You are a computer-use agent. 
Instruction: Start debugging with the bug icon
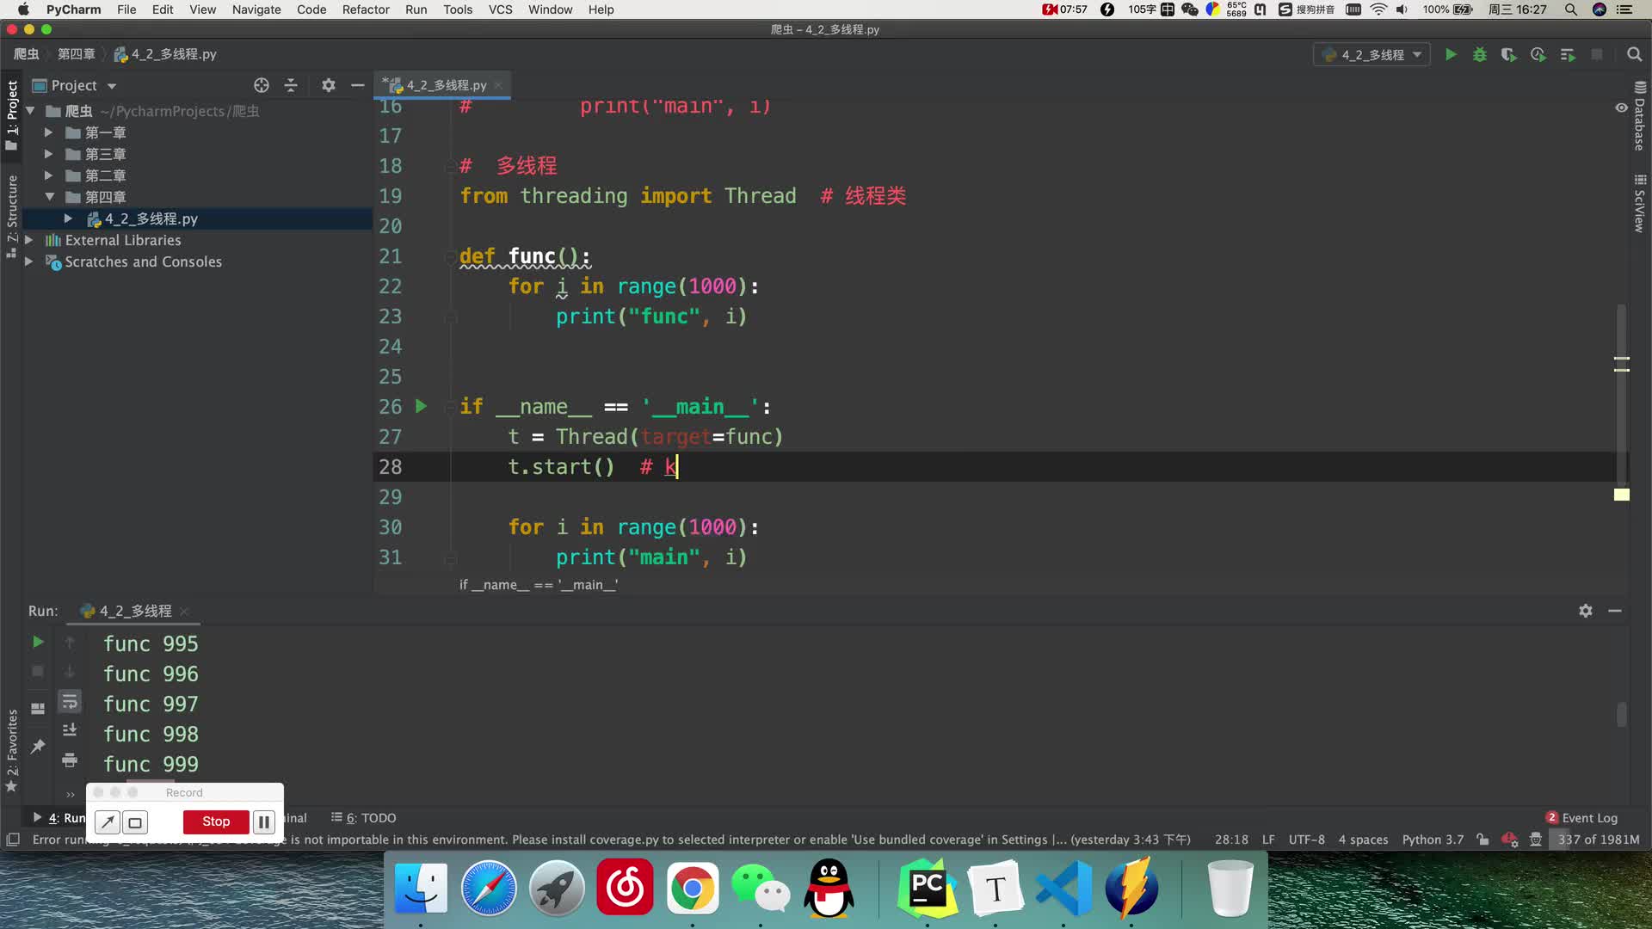click(1480, 54)
